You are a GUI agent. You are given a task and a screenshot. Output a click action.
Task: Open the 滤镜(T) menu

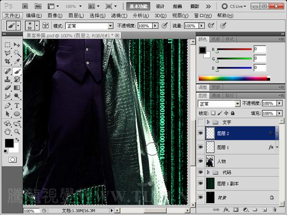point(119,16)
